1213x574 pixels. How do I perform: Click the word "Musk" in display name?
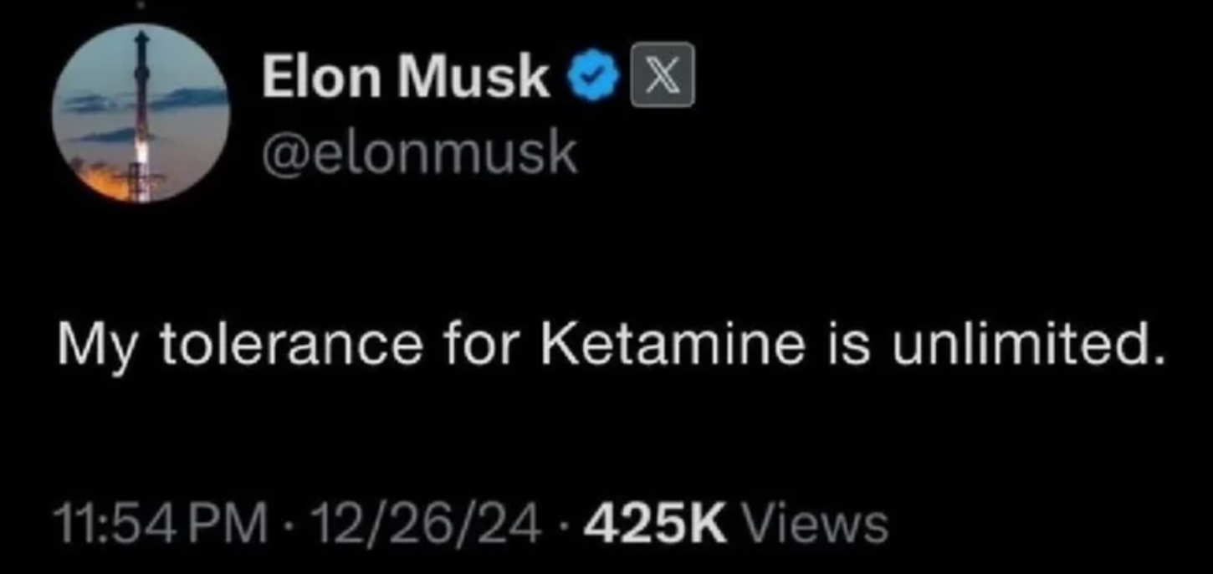[473, 77]
